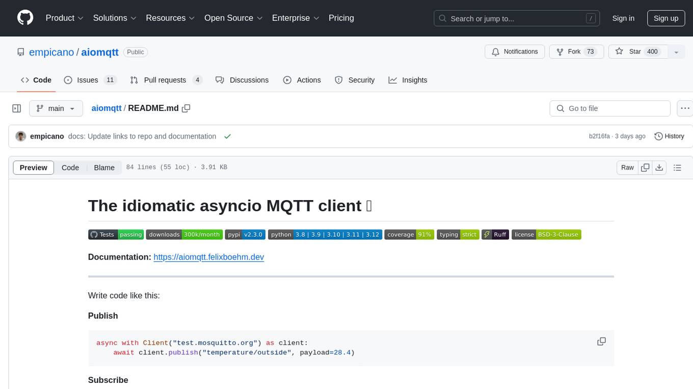This screenshot has width=693, height=389.
Task: View the commit check status checkmark
Action: coord(227,136)
